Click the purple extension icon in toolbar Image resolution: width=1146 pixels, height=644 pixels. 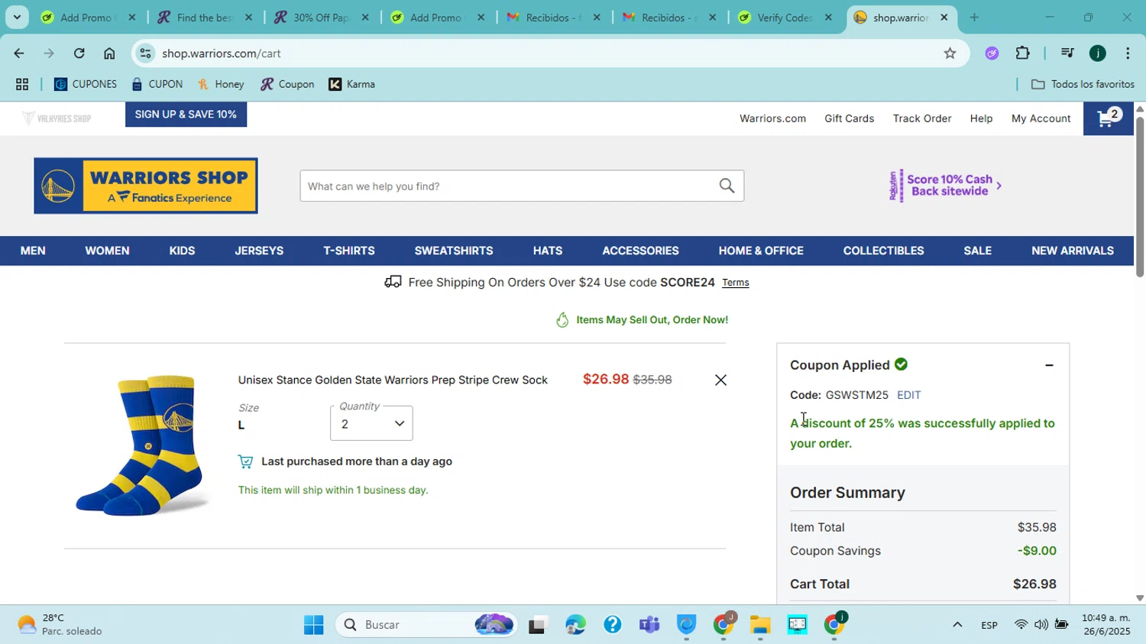[992, 53]
